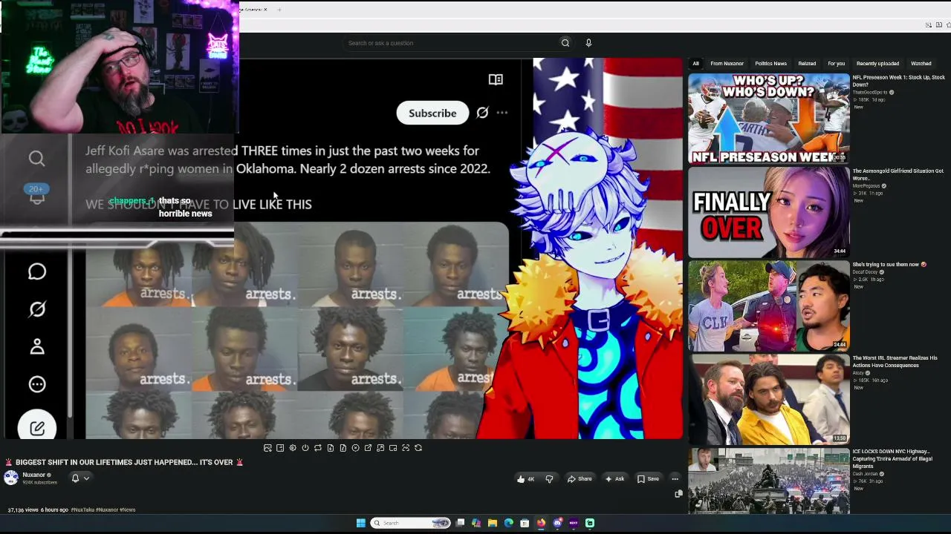Image resolution: width=951 pixels, height=534 pixels.
Task: Click the circled three-dots icon in video sidebar
Action: (x=37, y=384)
